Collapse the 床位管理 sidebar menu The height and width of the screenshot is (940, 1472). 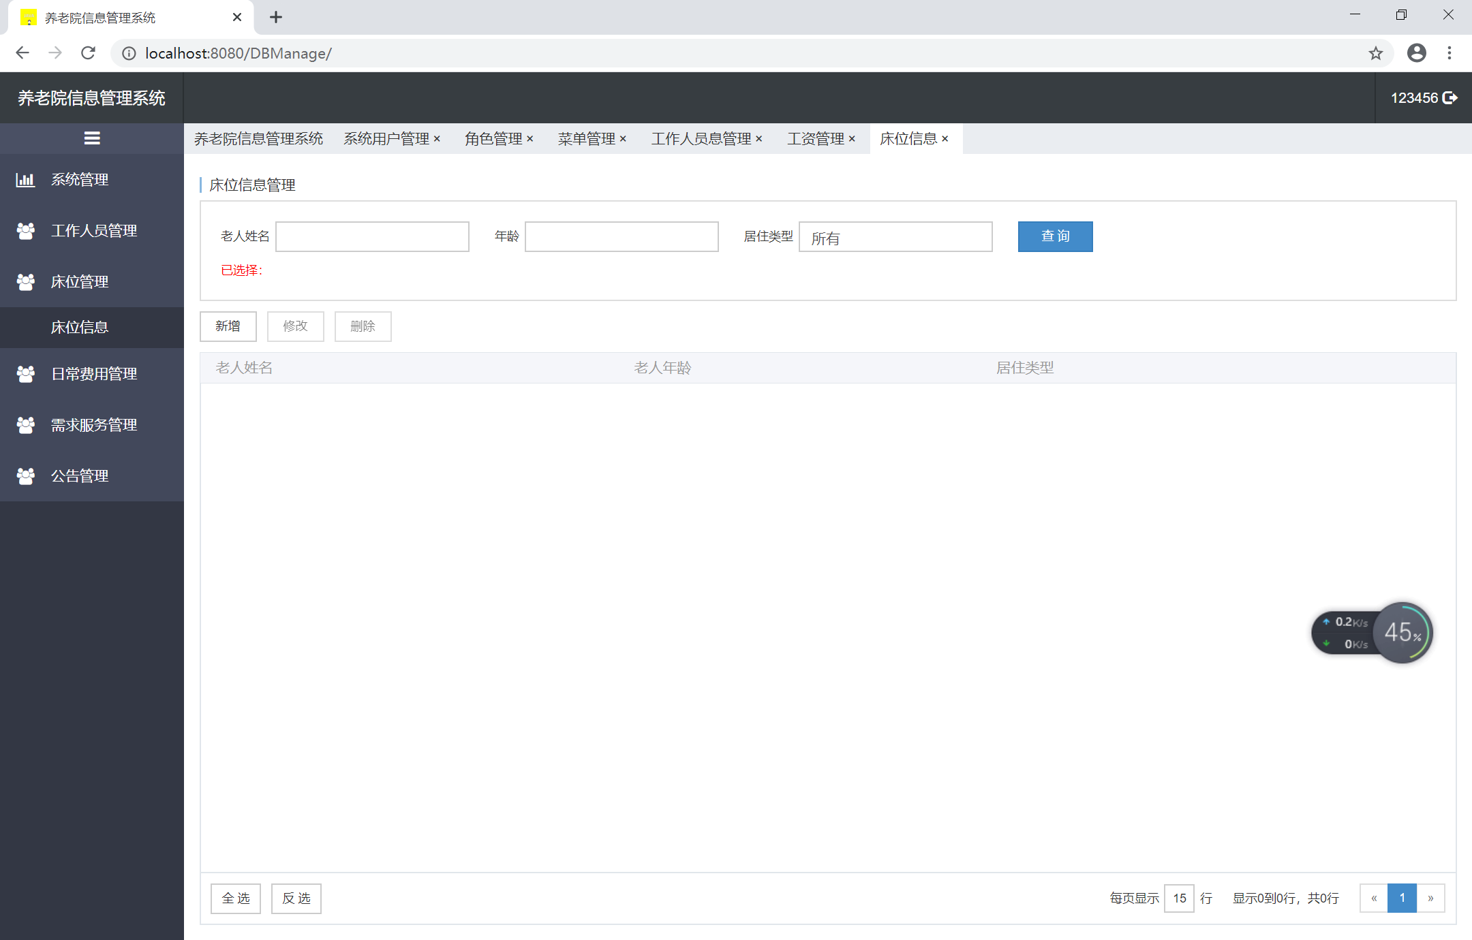point(80,282)
